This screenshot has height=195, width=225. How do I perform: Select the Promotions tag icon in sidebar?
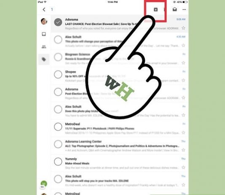click(44, 59)
